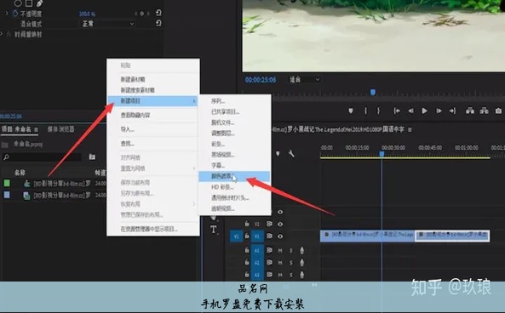Image resolution: width=505 pixels, height=313 pixels.
Task: Click the green label swatch of first project item
Action: [7, 184]
